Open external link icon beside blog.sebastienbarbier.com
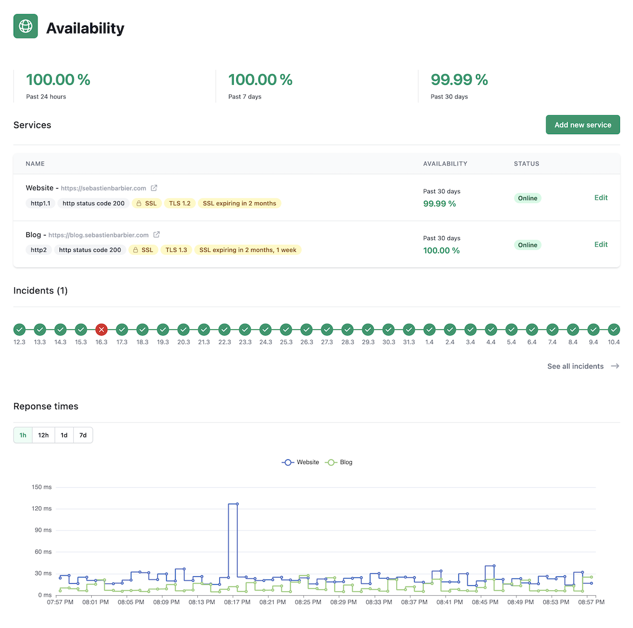This screenshot has height=628, width=633. [x=157, y=235]
